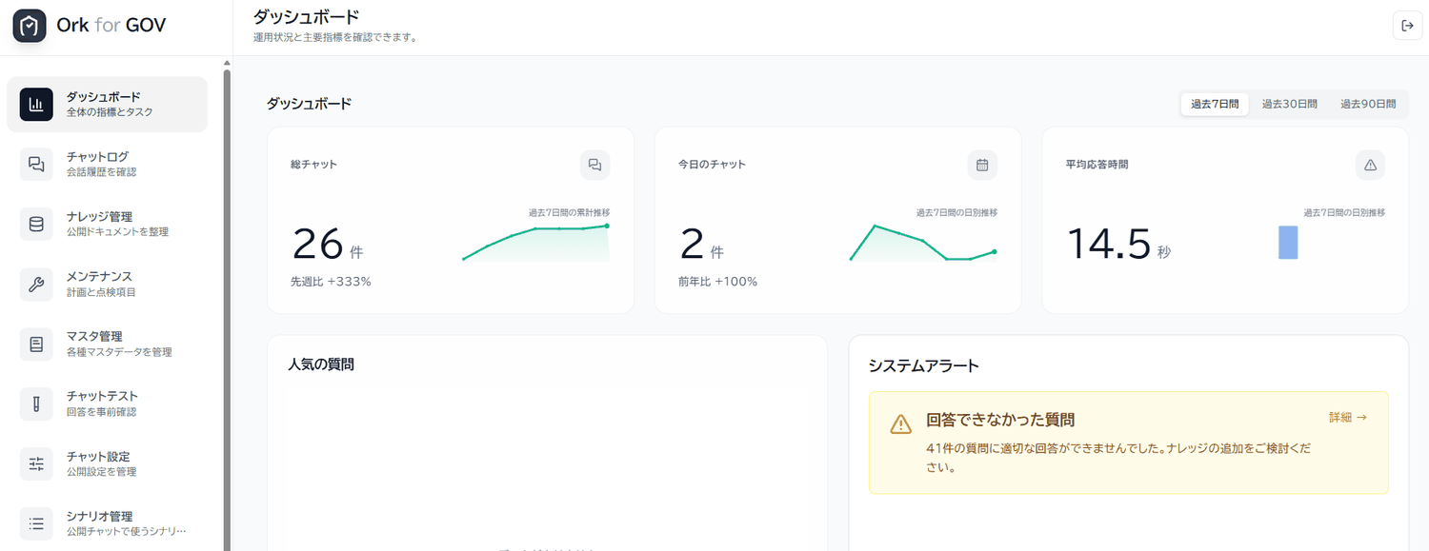Click the Ork for GOV title text

click(111, 26)
